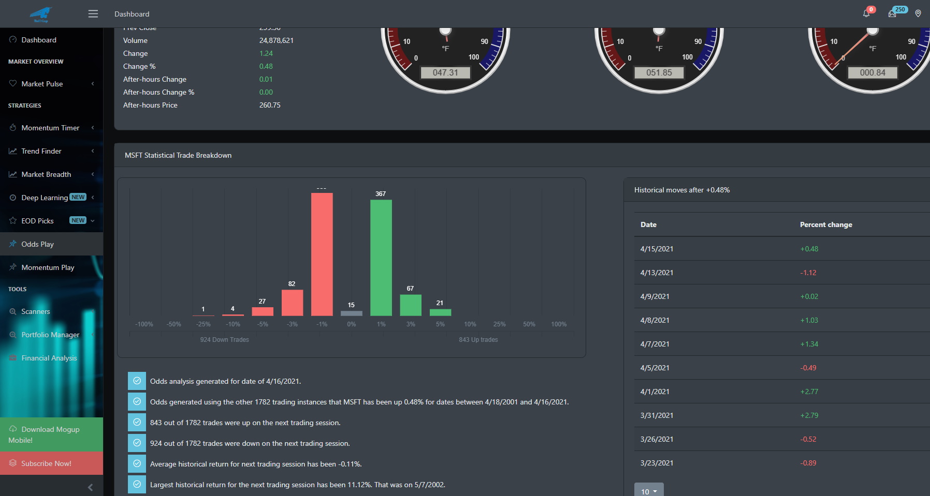Click the Deep Learning clock icon

click(13, 198)
